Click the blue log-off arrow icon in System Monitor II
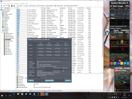Image resolution: width=132 pixels, height=99 pixels. pyautogui.click(x=125, y=63)
